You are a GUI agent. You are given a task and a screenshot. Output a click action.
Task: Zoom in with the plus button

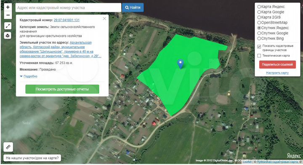[x=8, y=7]
